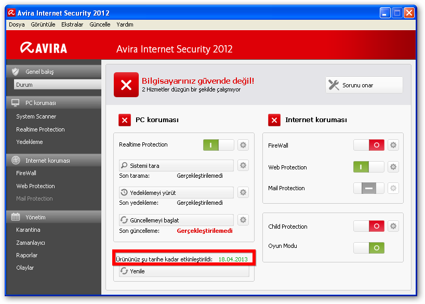Viewport: 425px width, 304px height.
Task: Click Internet koruması globe icon in sidebar
Action: tap(16, 160)
